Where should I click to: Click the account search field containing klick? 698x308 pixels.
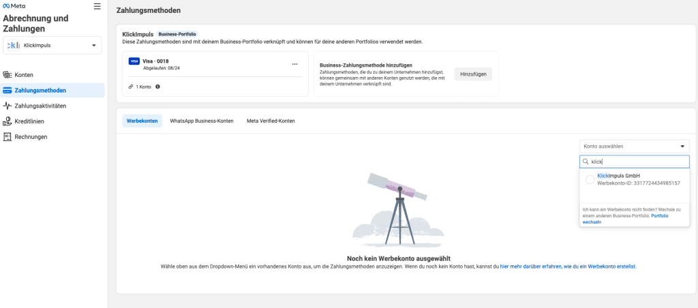(637, 162)
